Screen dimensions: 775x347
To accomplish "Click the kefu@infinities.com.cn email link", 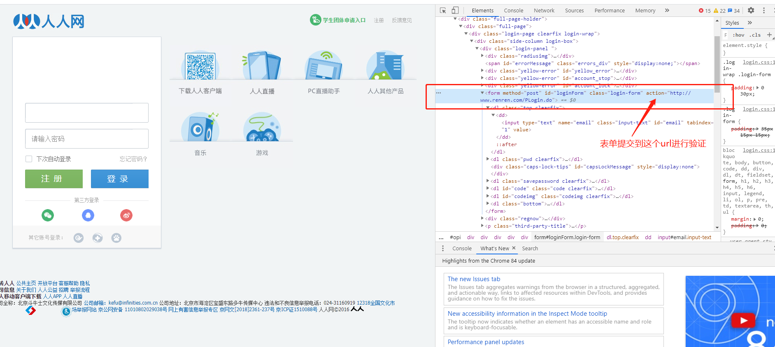I will 133,303.
